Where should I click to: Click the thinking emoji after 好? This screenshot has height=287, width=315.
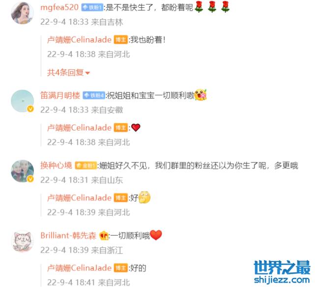coord(144,197)
